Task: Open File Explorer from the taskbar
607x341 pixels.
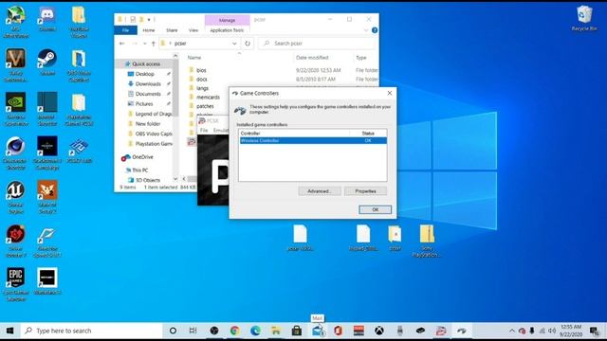Action: point(276,331)
